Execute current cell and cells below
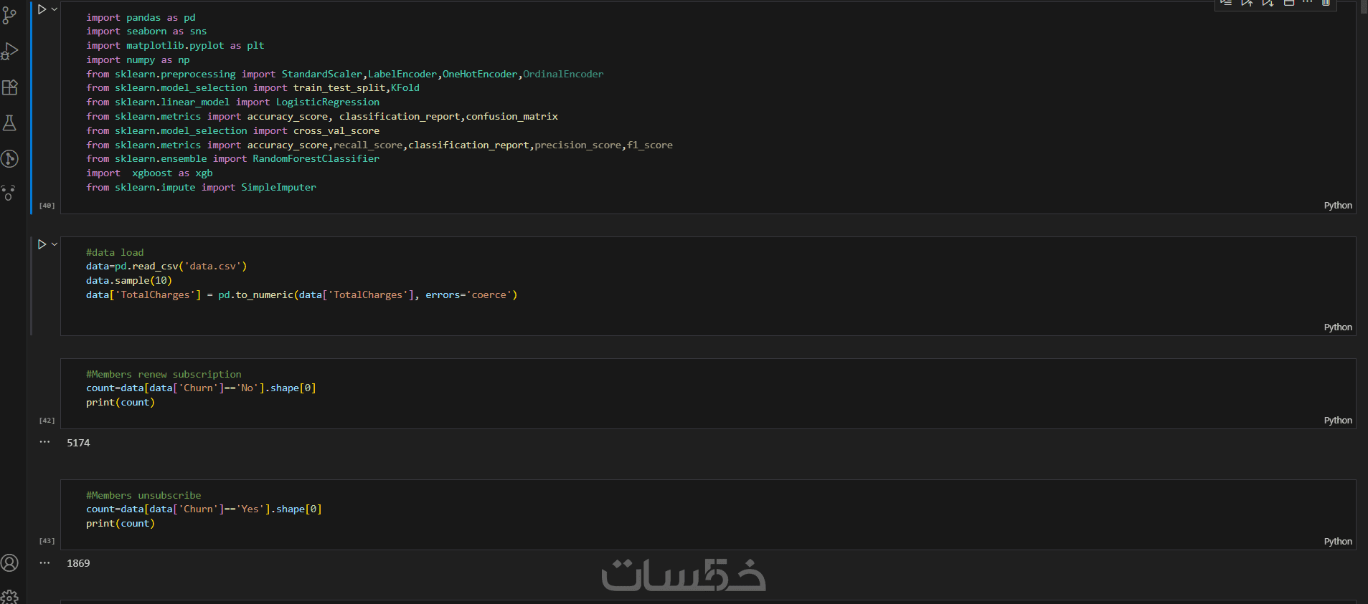This screenshot has width=1368, height=604. [x=1268, y=3]
